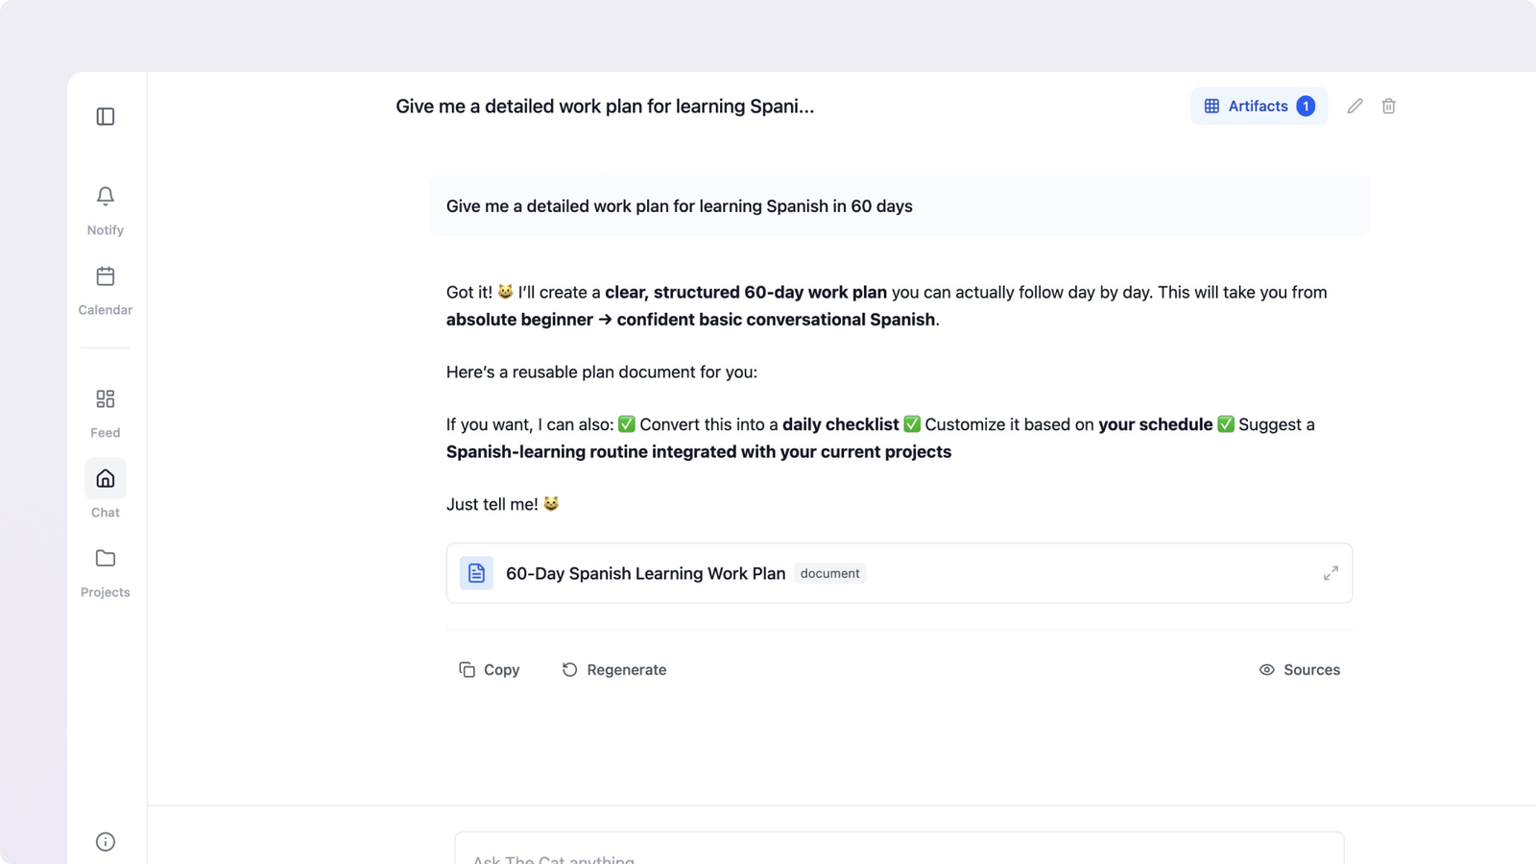Toggle the sidebar panel icon
Viewport: 1536px width, 864px height.
106,116
